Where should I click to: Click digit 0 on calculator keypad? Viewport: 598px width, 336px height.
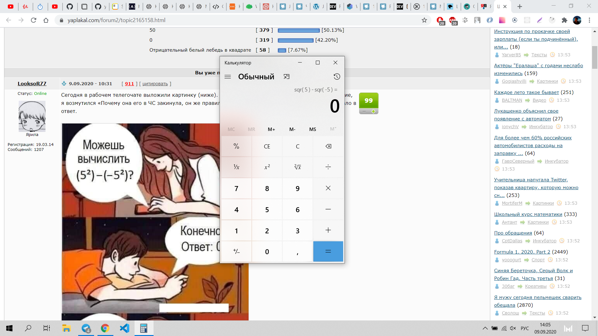[x=267, y=251]
